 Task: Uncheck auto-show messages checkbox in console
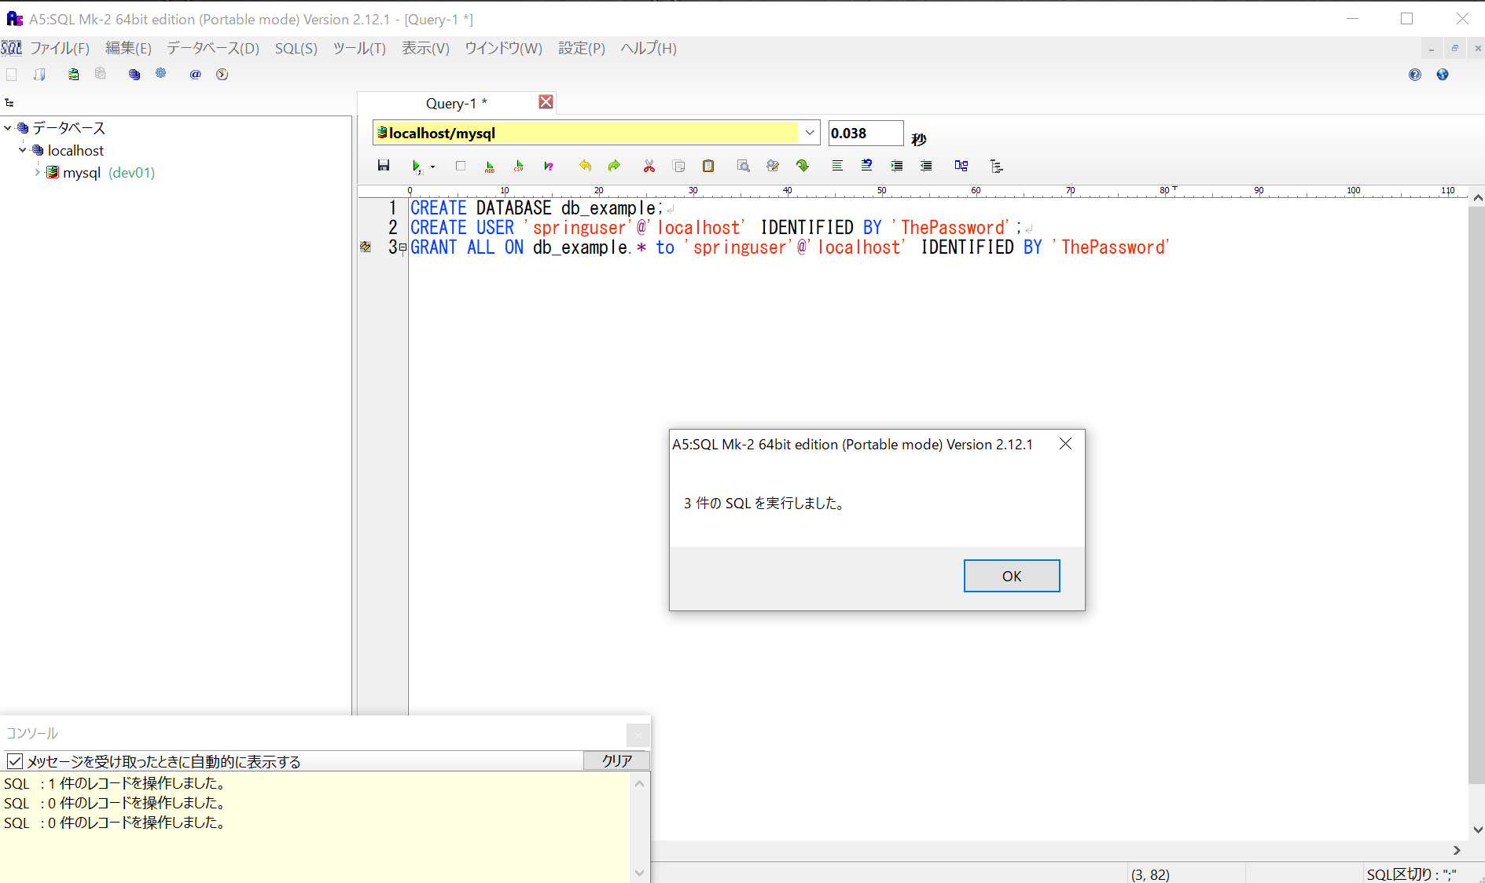click(x=15, y=761)
